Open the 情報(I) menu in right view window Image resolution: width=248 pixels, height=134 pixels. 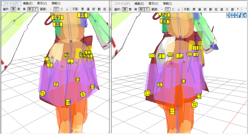click(167, 3)
